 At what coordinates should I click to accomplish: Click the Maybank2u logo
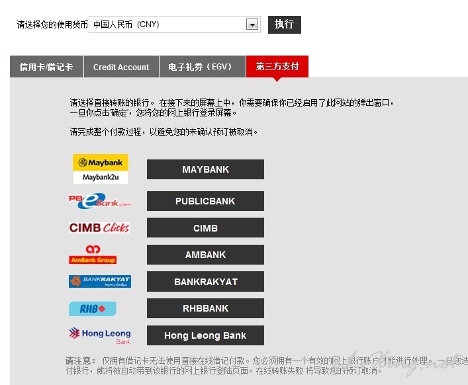(x=101, y=169)
